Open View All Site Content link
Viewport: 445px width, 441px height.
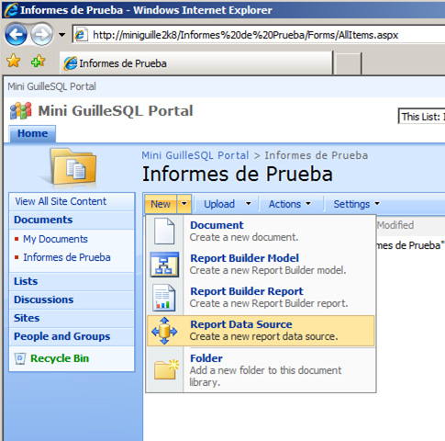pos(61,201)
